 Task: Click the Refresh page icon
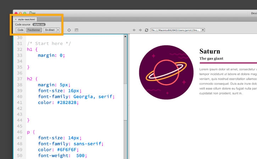point(146,30)
